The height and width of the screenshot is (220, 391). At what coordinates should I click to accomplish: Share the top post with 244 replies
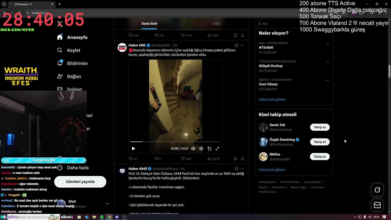click(x=242, y=35)
